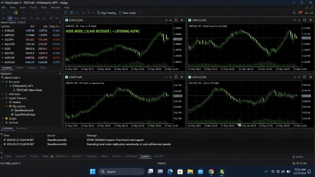Image resolution: width=315 pixels, height=177 pixels.
Task: Select the M1 timeframe
Action: pos(4,18)
